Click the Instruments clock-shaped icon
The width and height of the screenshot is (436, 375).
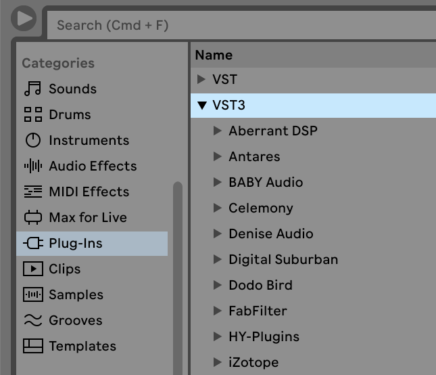tap(32, 140)
